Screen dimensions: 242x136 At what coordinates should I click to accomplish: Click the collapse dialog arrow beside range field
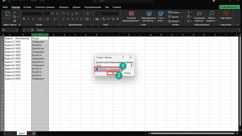pyautogui.click(x=131, y=66)
